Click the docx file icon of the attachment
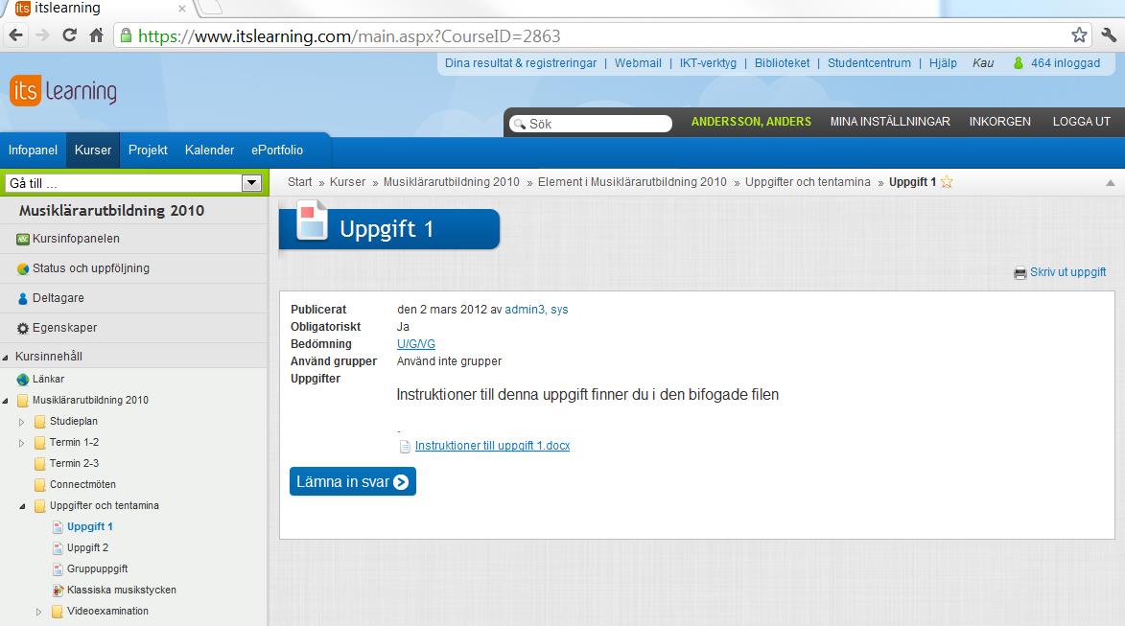 click(405, 446)
